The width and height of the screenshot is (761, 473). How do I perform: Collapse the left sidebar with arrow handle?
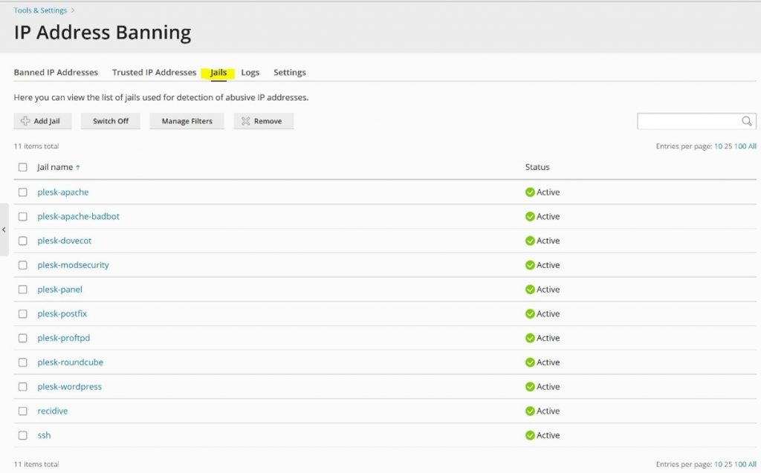pyautogui.click(x=4, y=229)
